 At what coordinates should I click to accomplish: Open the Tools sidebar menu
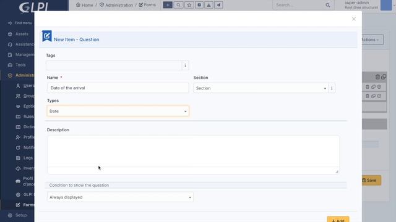[17, 65]
